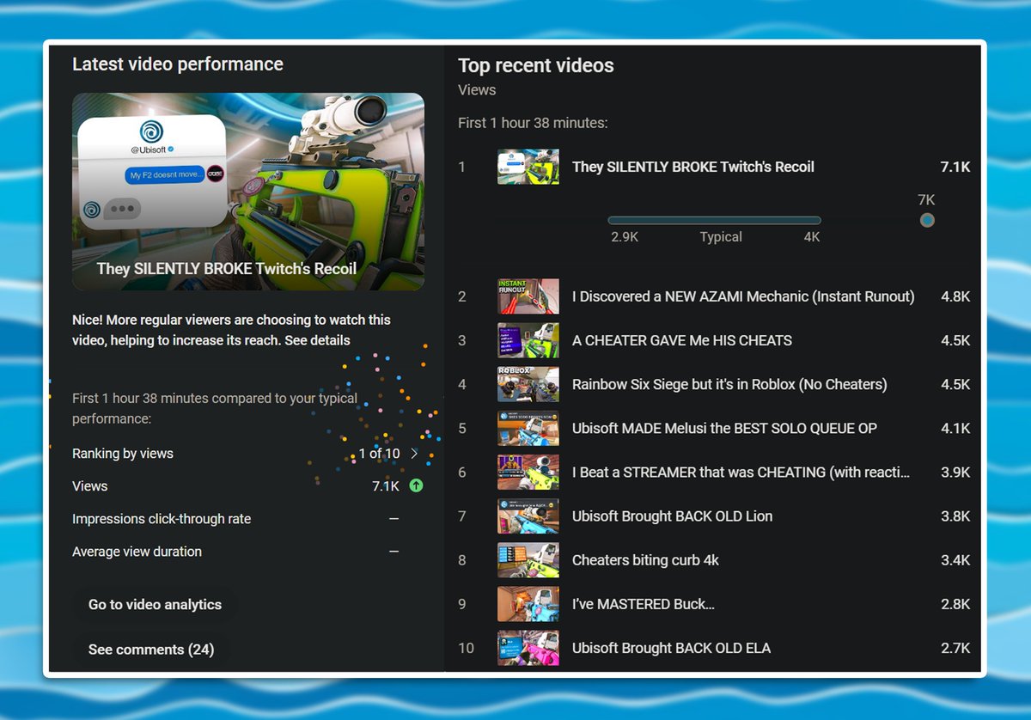Viewport: 1031px width, 720px height.
Task: Click the 7.1K views count in top row
Action: pyautogui.click(x=955, y=167)
